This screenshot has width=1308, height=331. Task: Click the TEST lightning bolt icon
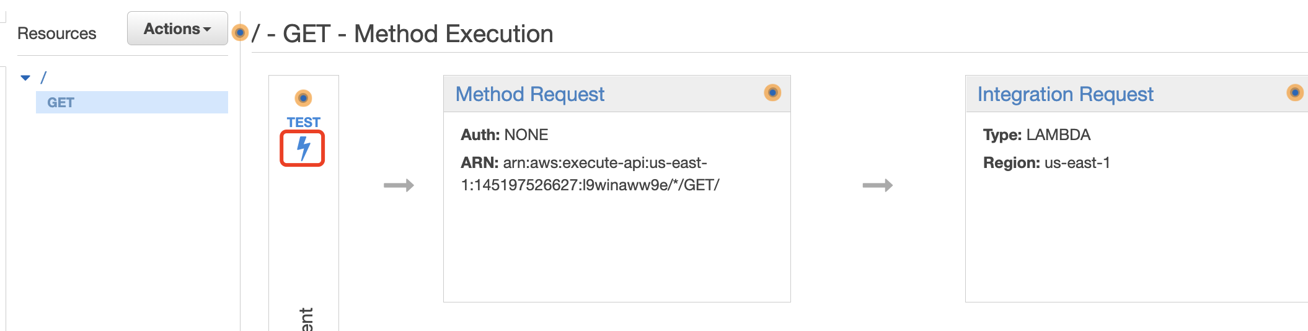point(303,148)
